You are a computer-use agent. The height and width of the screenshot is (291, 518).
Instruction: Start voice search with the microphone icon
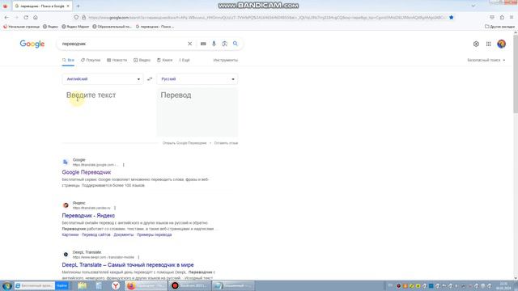(x=214, y=44)
